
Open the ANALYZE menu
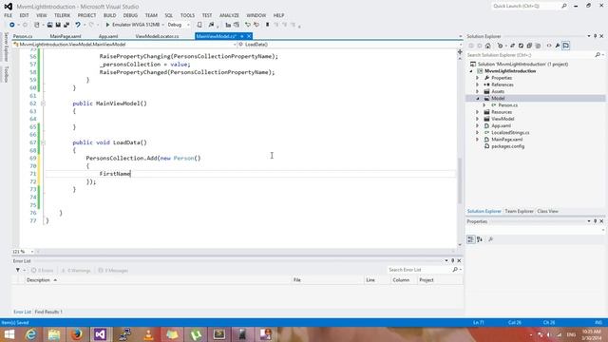tap(229, 15)
